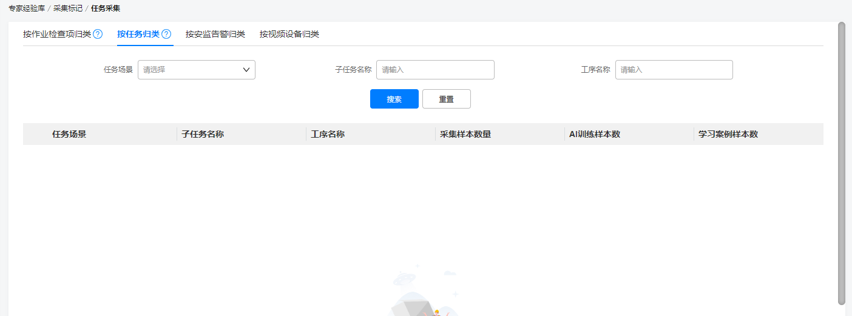Image resolution: width=852 pixels, height=316 pixels.
Task: Click the 工序名称 column header
Action: click(328, 134)
